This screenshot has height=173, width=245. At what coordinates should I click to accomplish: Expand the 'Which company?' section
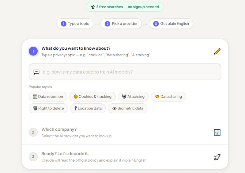click(125, 132)
